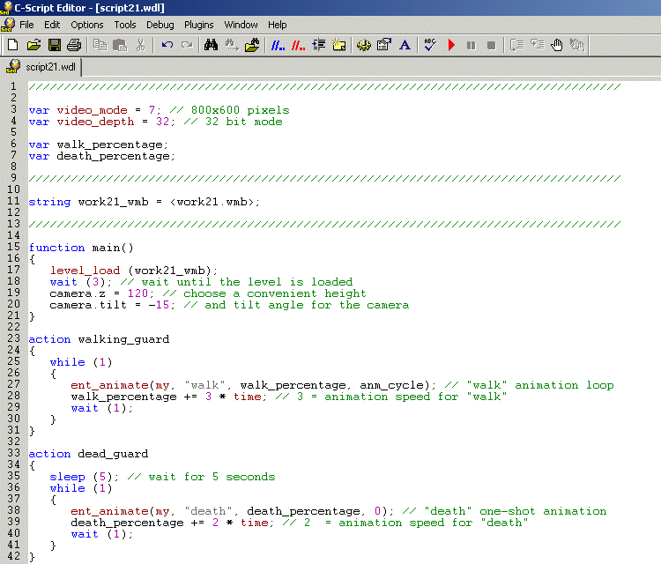Click the Open file folder icon
661x564 pixels.
tap(33, 45)
